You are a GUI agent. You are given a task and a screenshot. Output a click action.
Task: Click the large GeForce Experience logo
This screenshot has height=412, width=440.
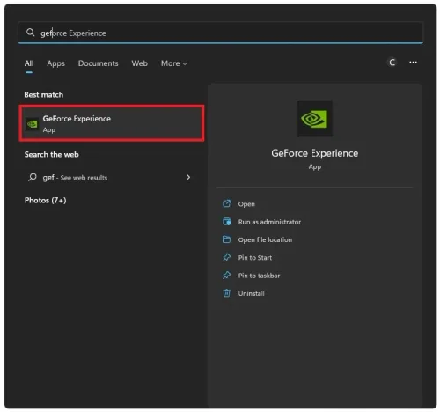click(315, 119)
